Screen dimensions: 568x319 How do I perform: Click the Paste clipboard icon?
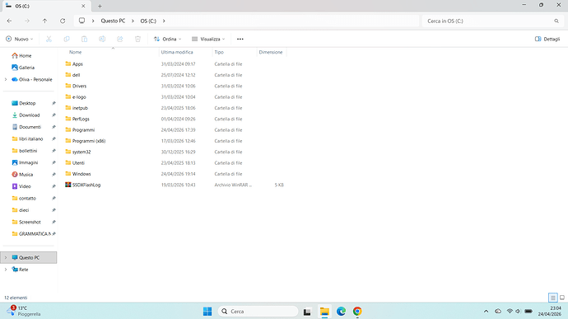pyautogui.click(x=85, y=39)
